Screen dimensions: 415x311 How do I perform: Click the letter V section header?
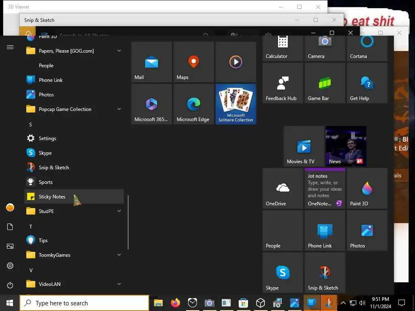coord(31,270)
